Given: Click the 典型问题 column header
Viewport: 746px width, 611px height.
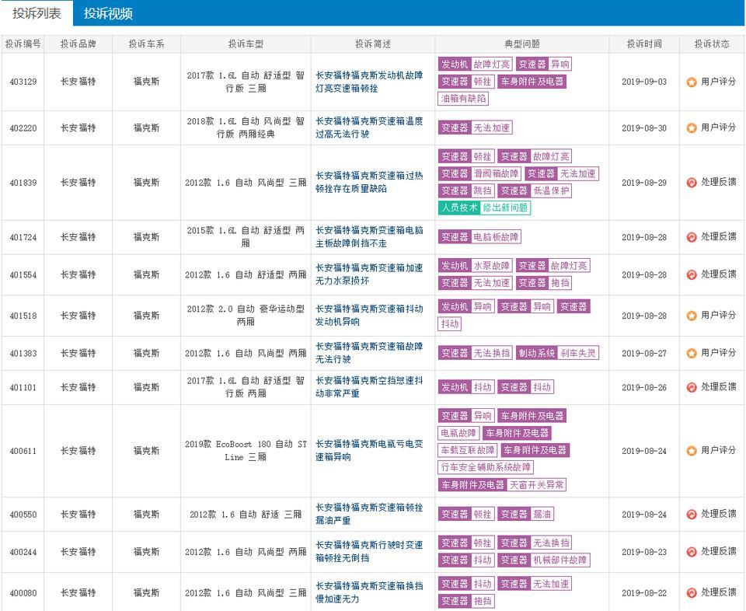Looking at the screenshot, I should click(x=522, y=44).
